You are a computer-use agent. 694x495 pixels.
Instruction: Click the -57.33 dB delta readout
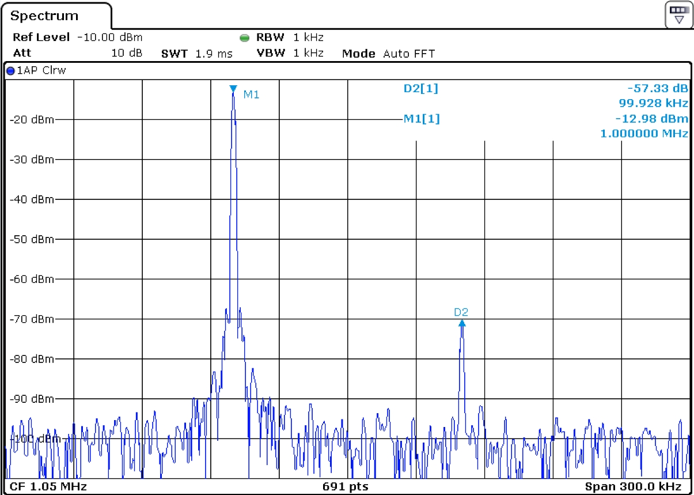658,89
